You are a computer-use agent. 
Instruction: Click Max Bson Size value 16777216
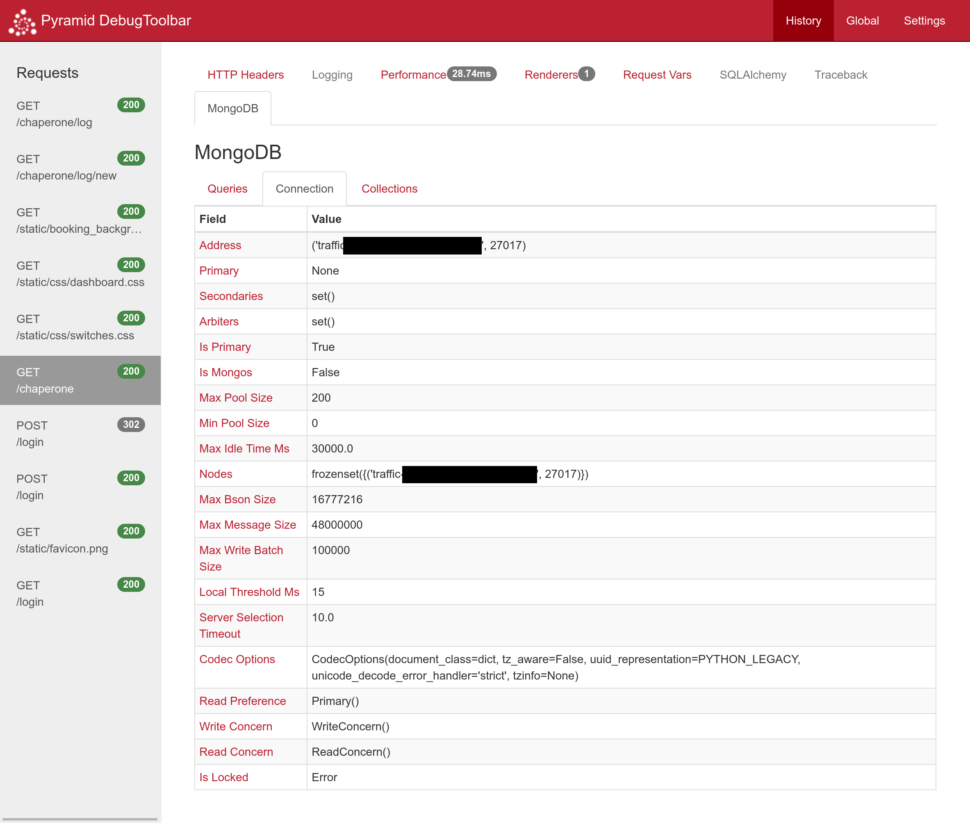337,499
